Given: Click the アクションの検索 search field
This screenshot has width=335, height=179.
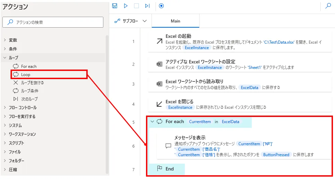Looking at the screenshot, I should pyautogui.click(x=53, y=22).
